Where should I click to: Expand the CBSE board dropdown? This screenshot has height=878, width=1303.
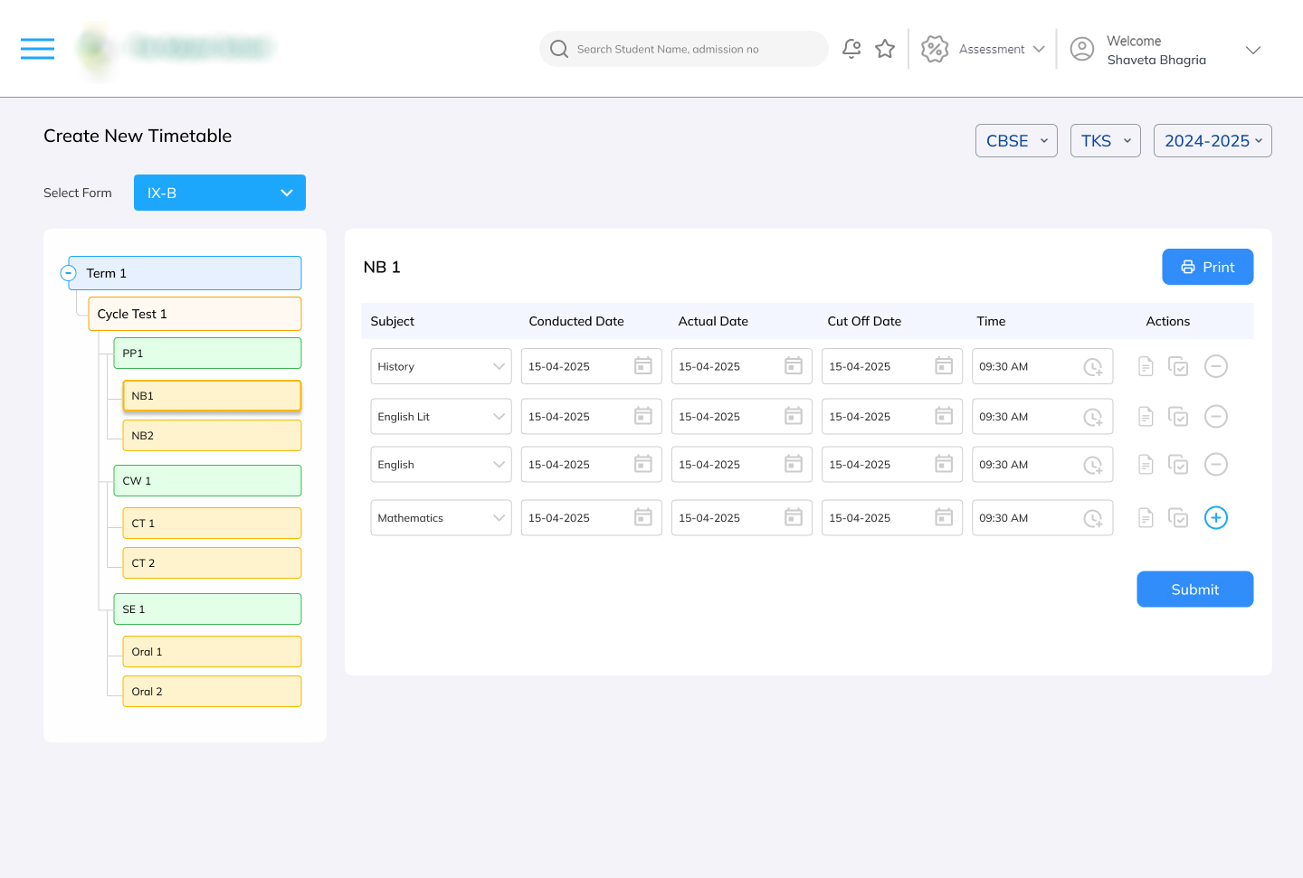[1016, 141]
